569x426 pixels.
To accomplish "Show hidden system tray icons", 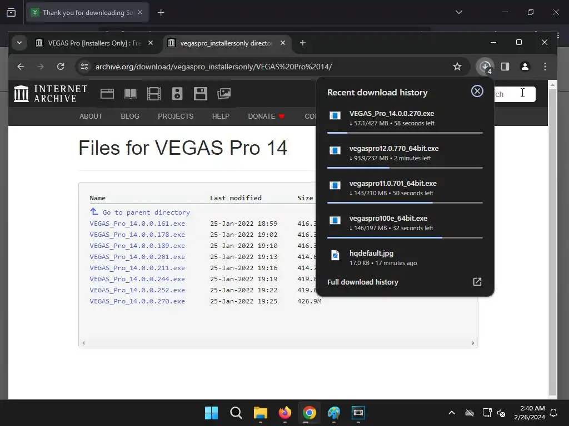I will [451, 413].
